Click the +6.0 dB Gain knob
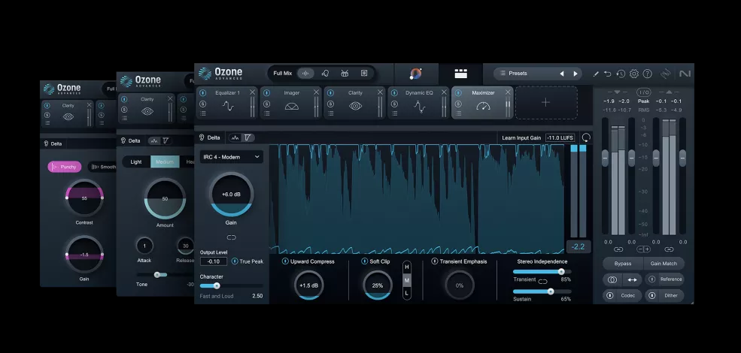The width and height of the screenshot is (741, 353). [x=231, y=194]
